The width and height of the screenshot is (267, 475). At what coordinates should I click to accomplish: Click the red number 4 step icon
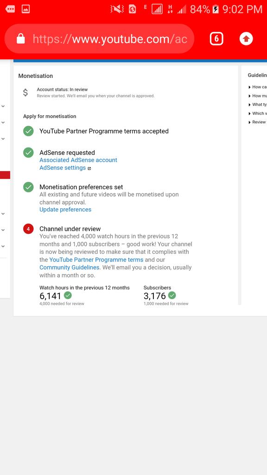[28, 229]
